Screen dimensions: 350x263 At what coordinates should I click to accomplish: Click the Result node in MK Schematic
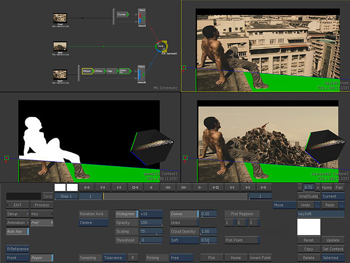coord(161,46)
